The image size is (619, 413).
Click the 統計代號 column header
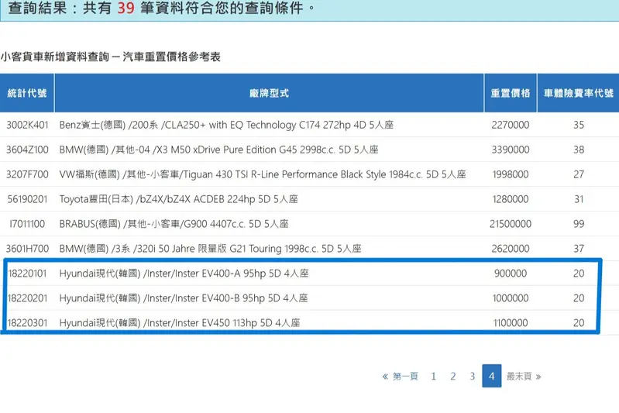27,93
